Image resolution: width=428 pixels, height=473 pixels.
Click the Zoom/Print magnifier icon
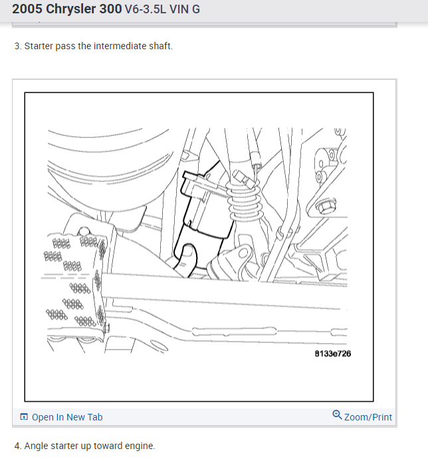click(337, 414)
